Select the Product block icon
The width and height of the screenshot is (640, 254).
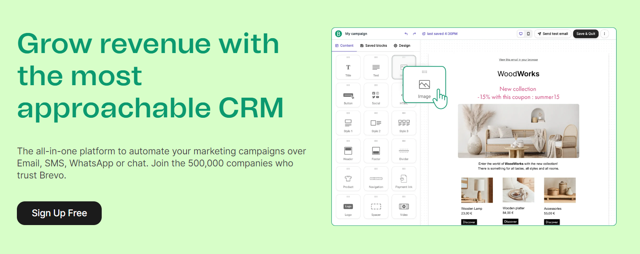click(348, 179)
